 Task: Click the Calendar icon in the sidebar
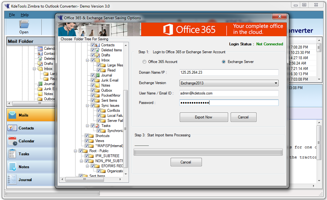13,141
